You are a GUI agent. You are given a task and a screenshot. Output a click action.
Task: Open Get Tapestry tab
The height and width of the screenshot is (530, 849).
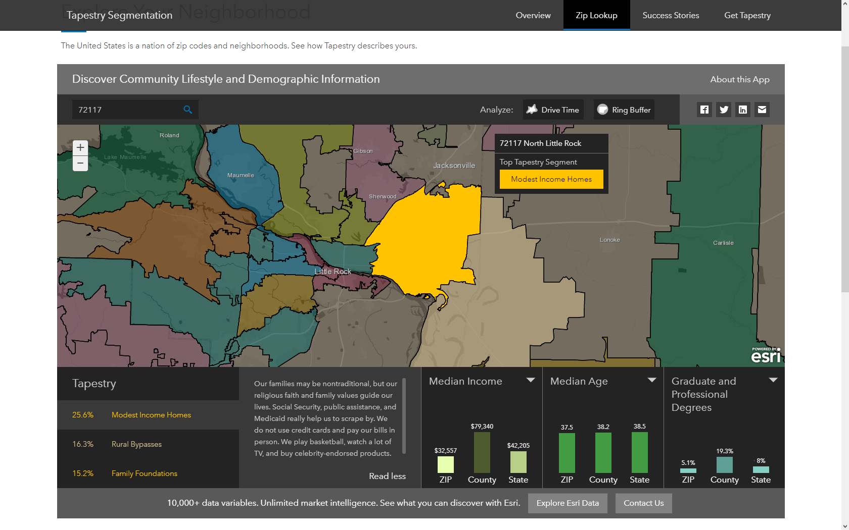[747, 15]
